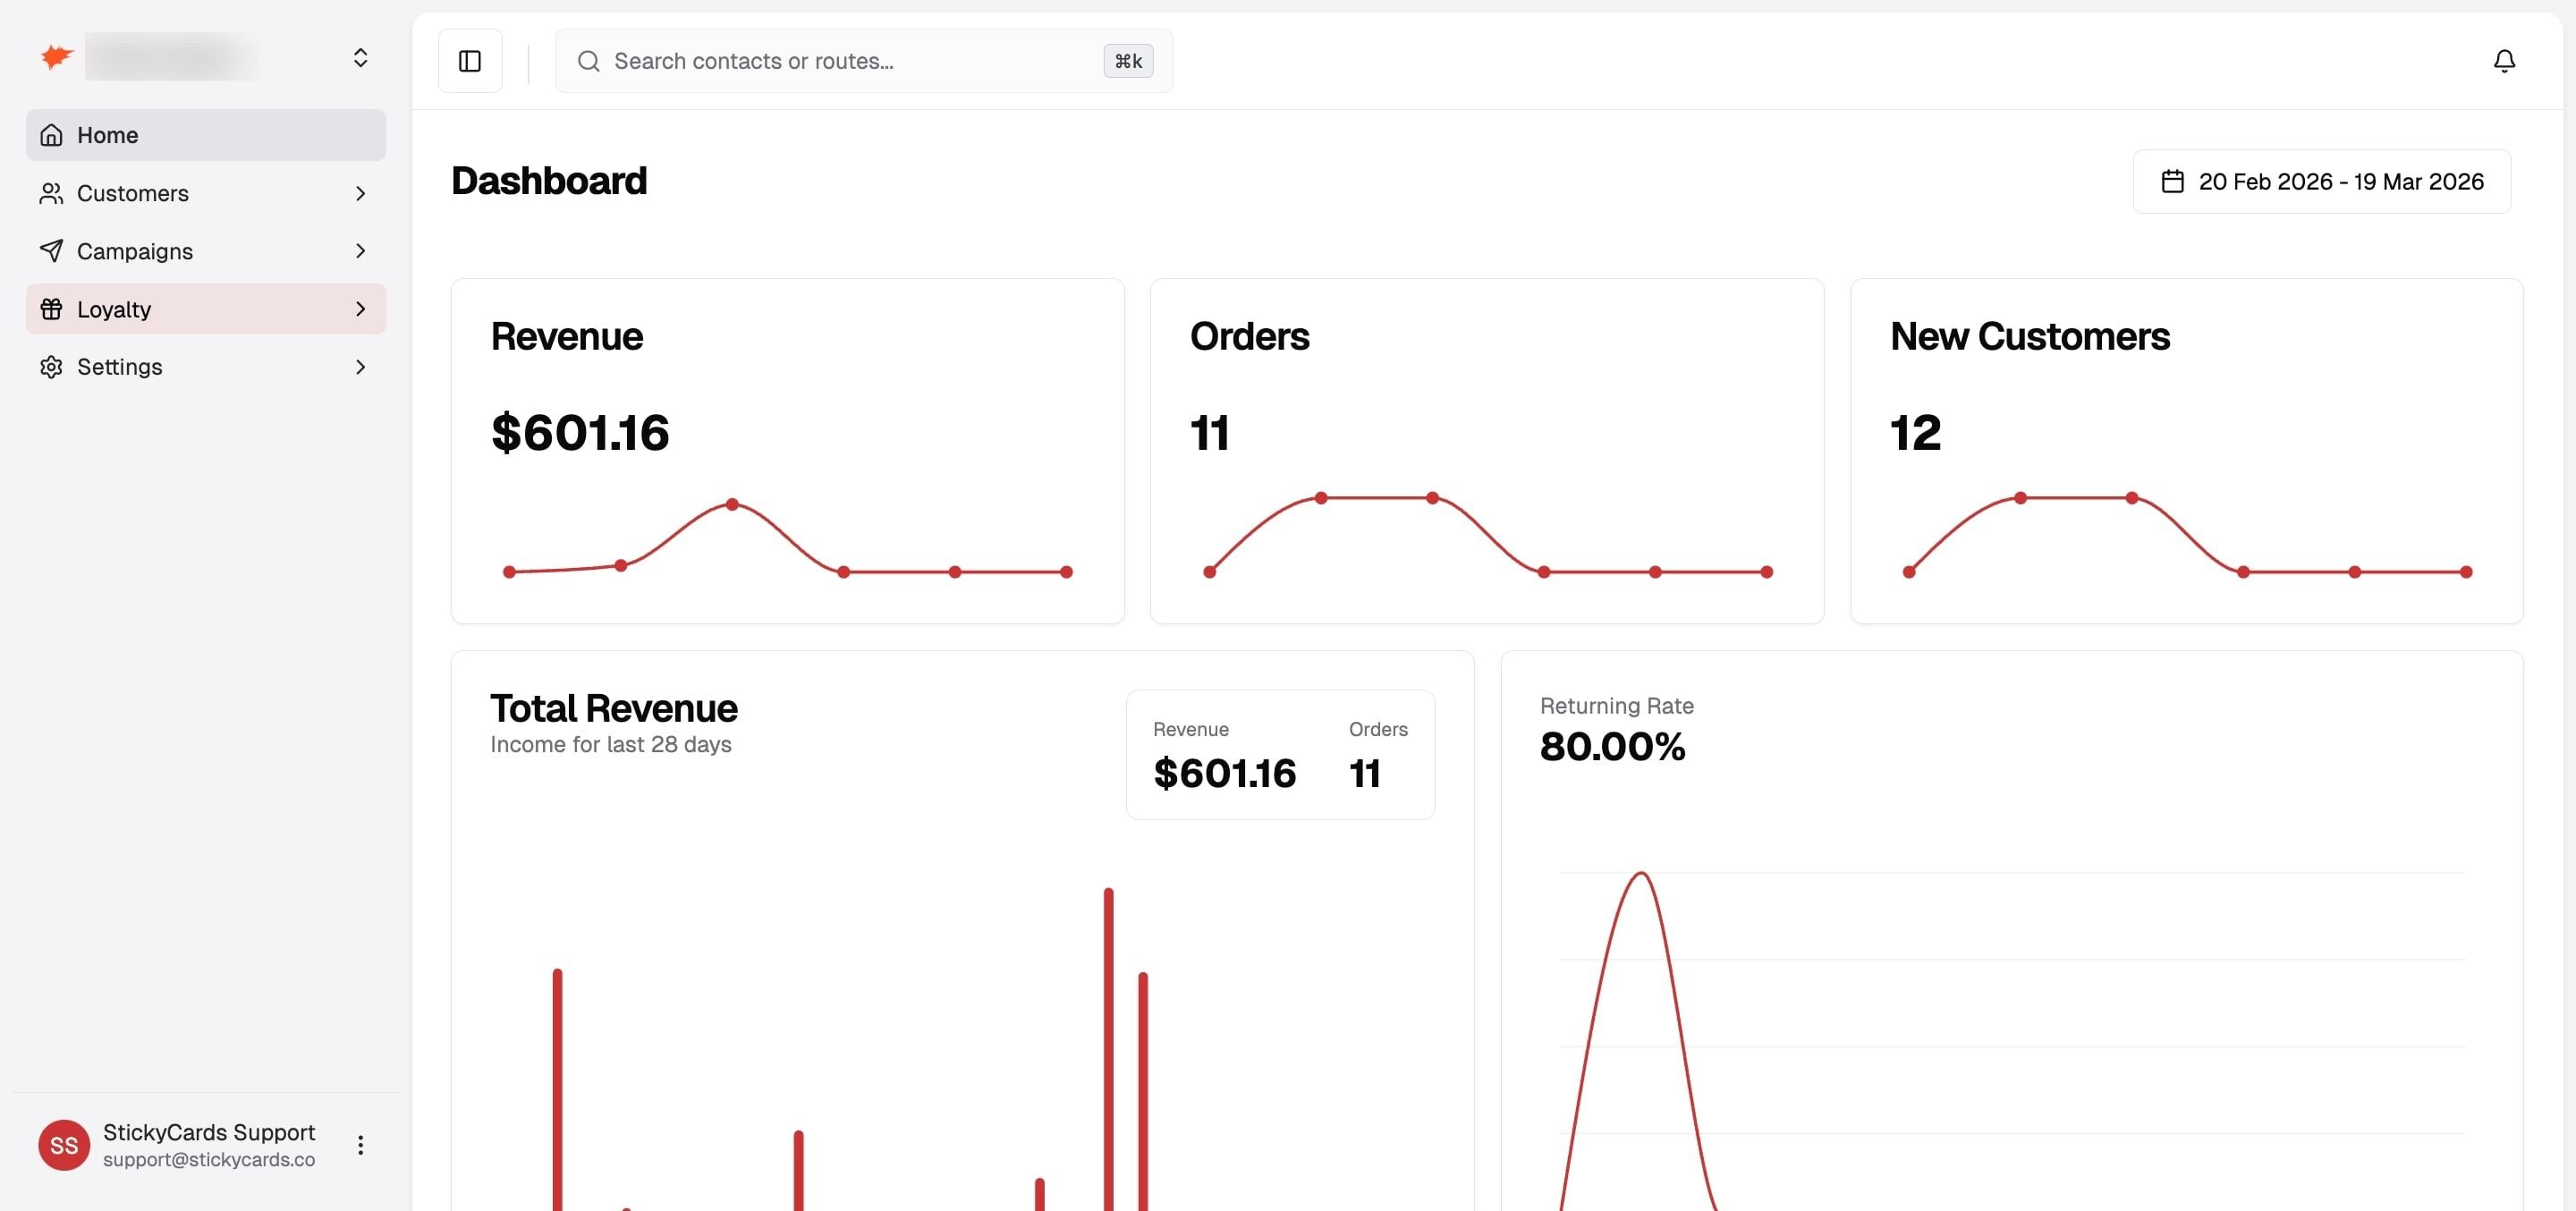Screen dimensions: 2576x1211
Task: Click the tallest bar in Total Revenue chart
Action: tap(1108, 1049)
